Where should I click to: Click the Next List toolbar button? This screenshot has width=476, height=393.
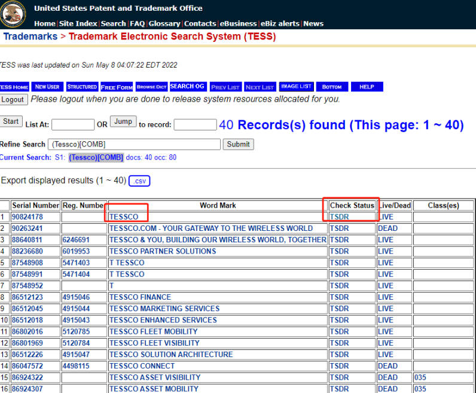click(x=260, y=87)
